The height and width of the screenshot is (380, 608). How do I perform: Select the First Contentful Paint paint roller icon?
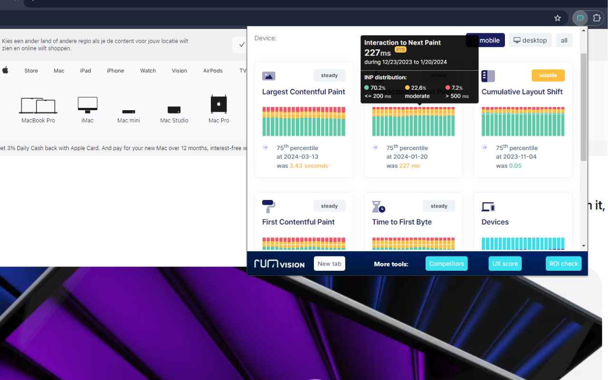(268, 206)
